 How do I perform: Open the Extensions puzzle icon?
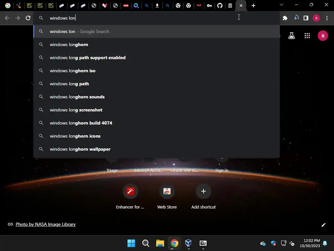coord(285,18)
